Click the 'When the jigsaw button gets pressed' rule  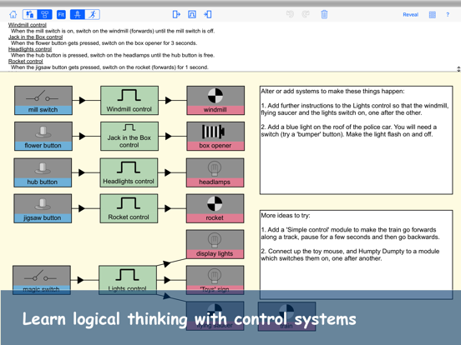click(109, 67)
